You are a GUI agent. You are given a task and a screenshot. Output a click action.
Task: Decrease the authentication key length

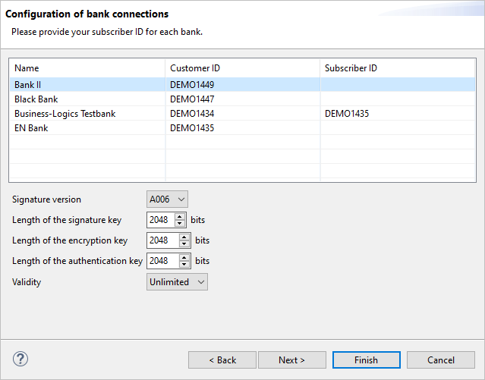(184, 265)
